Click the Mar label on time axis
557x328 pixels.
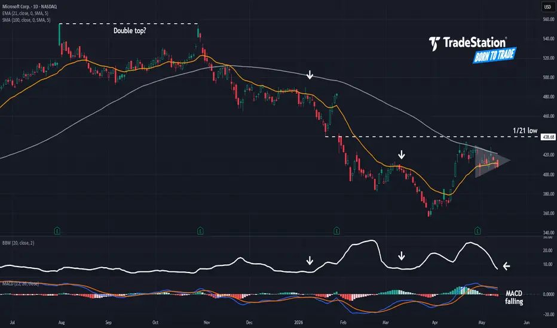tap(386, 323)
